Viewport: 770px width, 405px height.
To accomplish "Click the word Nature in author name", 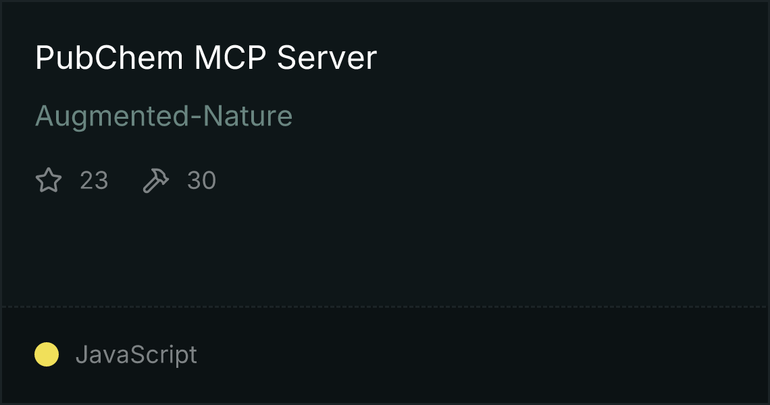I will [248, 116].
